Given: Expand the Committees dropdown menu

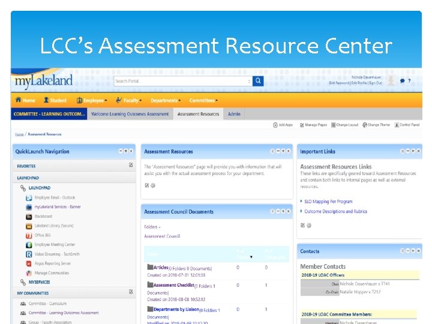Looking at the screenshot, I should pyautogui.click(x=203, y=101).
